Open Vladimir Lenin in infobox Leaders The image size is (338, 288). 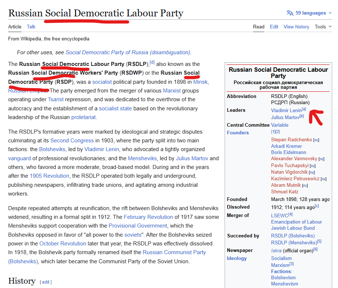tap(286, 110)
